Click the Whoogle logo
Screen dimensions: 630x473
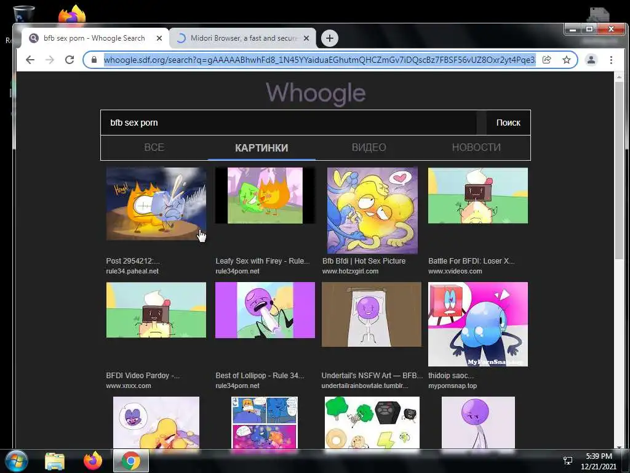coord(316,93)
